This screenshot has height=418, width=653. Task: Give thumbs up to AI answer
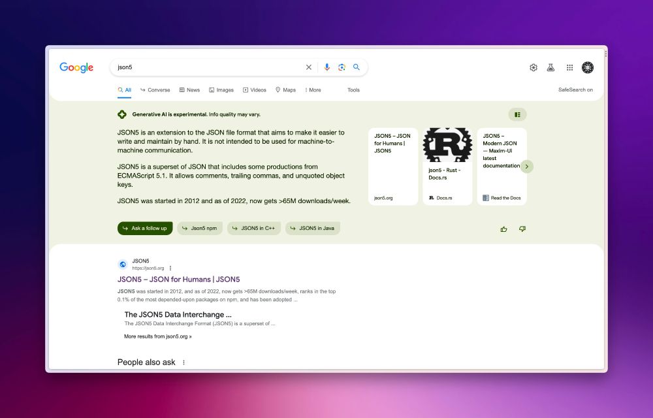click(504, 229)
